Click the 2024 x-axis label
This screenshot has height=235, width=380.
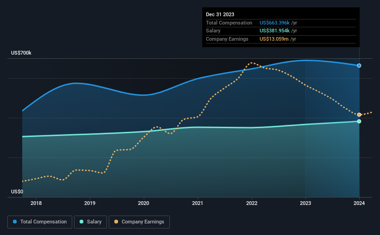359,203
